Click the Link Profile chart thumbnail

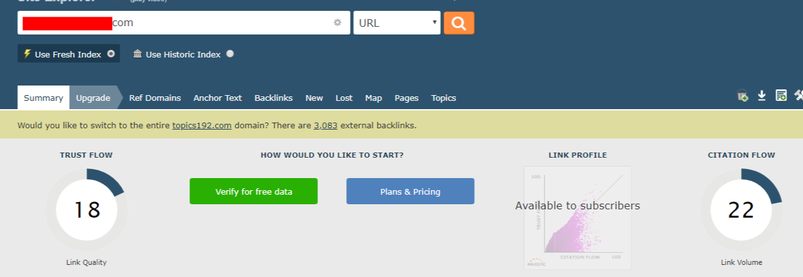(x=578, y=218)
